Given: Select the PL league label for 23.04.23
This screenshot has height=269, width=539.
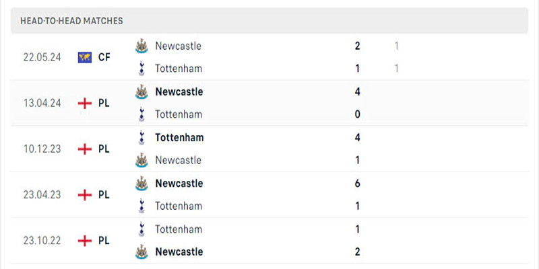Looking at the screenshot, I should pyautogui.click(x=104, y=195).
